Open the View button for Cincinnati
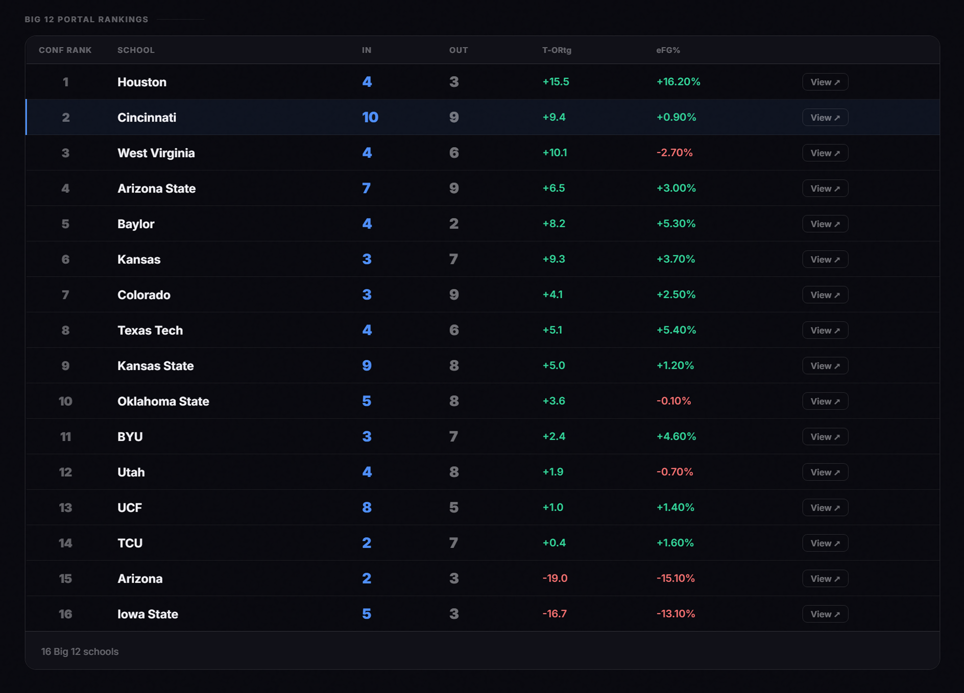The image size is (964, 693). coord(825,117)
